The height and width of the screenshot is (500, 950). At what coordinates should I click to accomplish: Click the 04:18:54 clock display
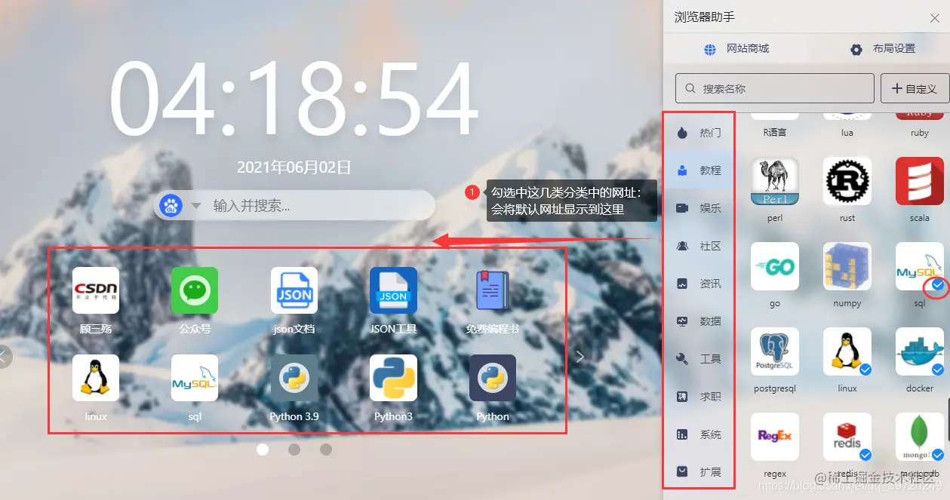pos(294,98)
